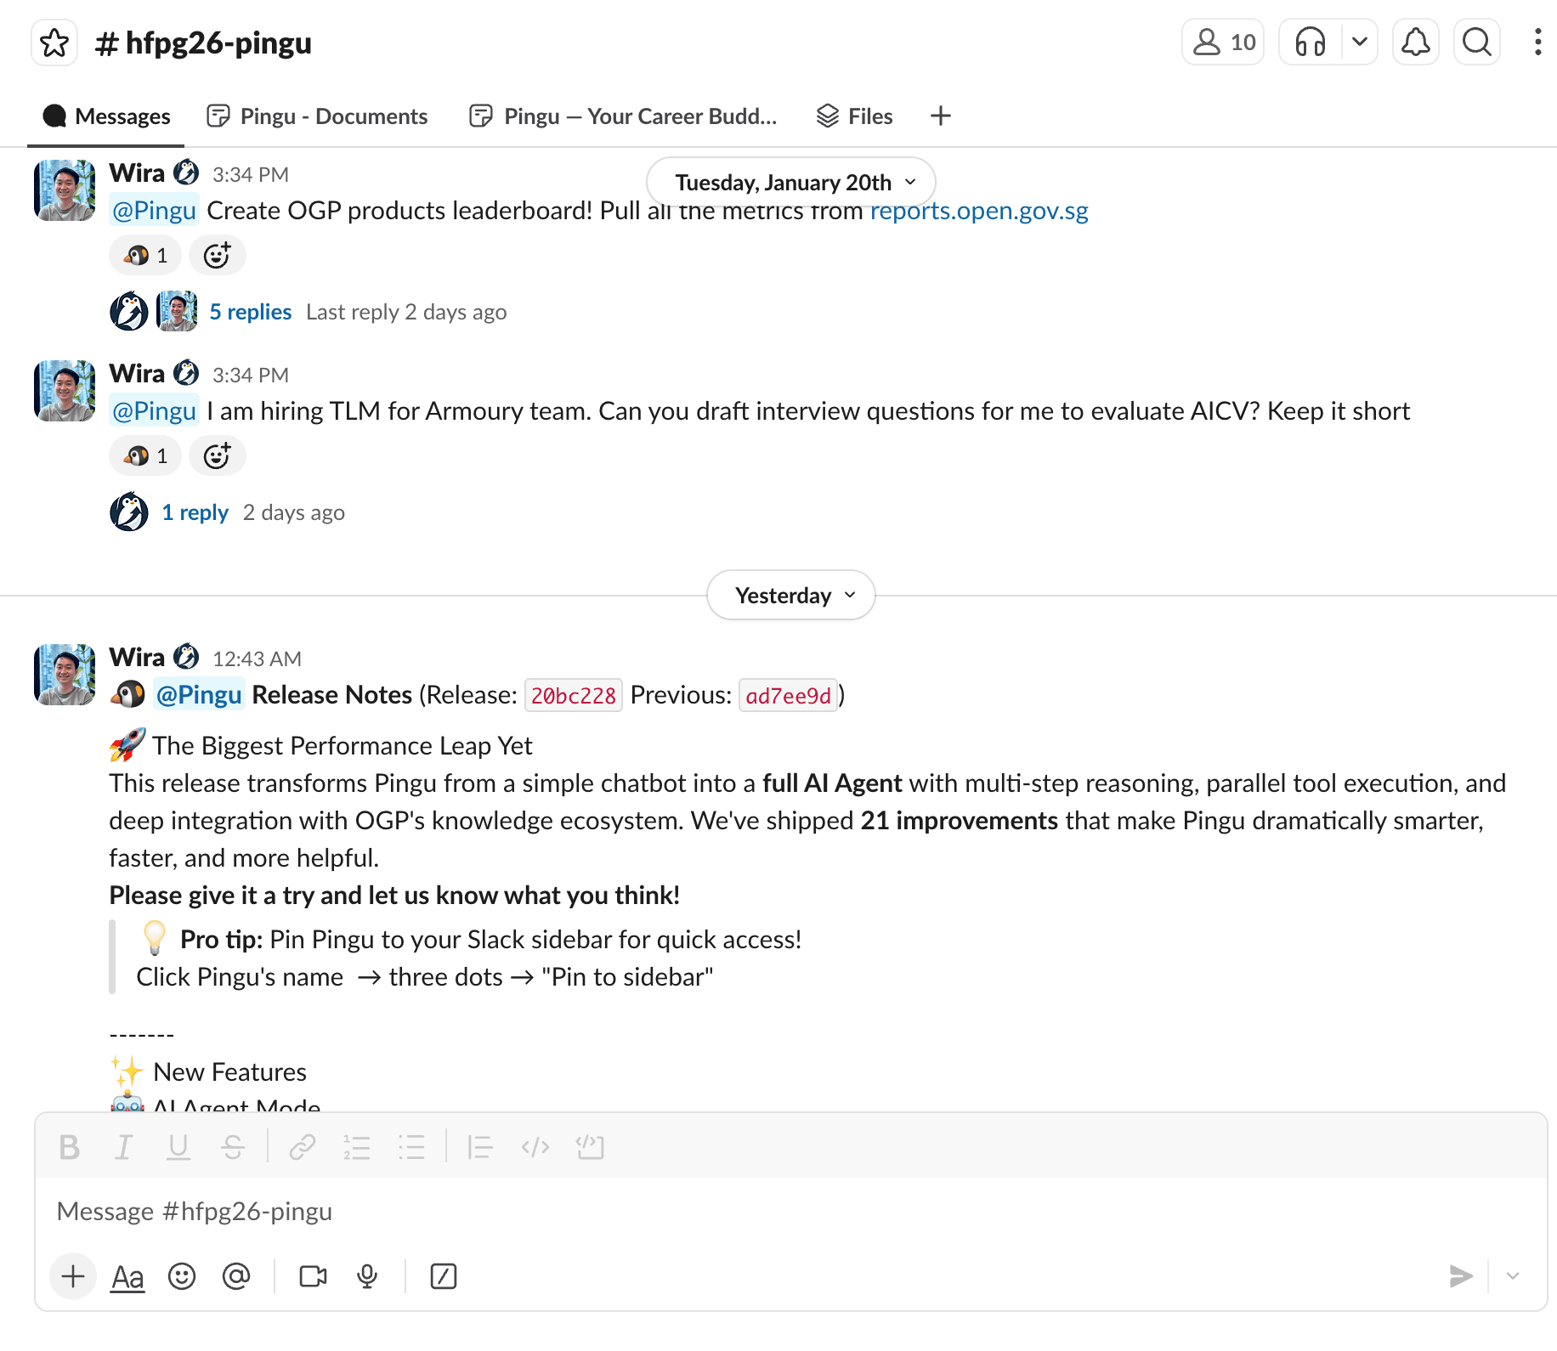Open the Tuesday, January 20th date menu
The height and width of the screenshot is (1351, 1557).
(790, 181)
